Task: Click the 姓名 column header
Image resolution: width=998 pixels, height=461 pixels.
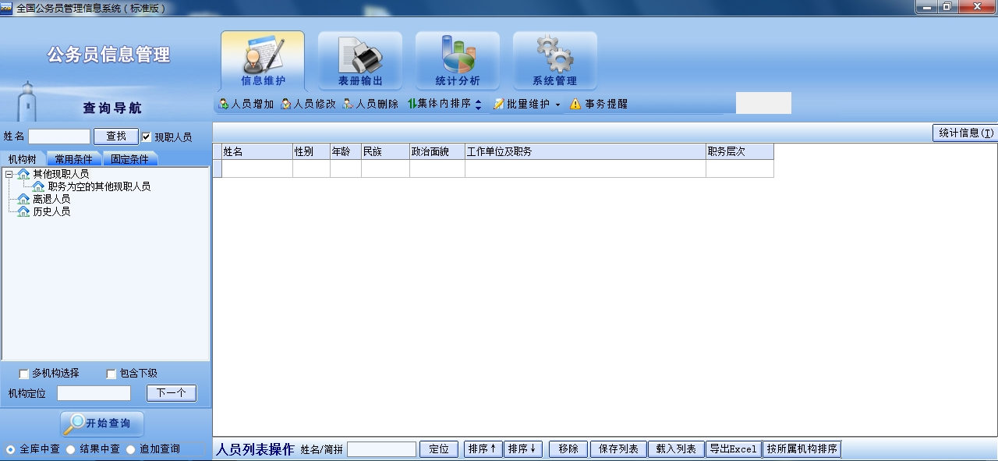Action: (x=257, y=151)
